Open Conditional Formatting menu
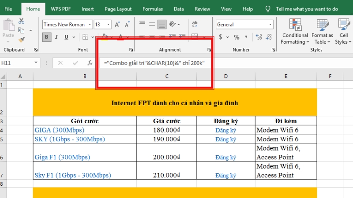The image size is (353, 198). point(295,31)
